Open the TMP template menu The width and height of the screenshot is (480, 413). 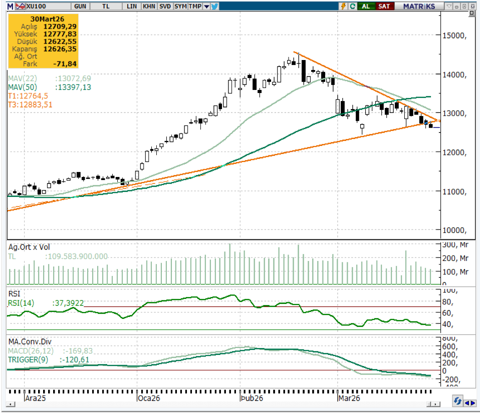(x=195, y=6)
